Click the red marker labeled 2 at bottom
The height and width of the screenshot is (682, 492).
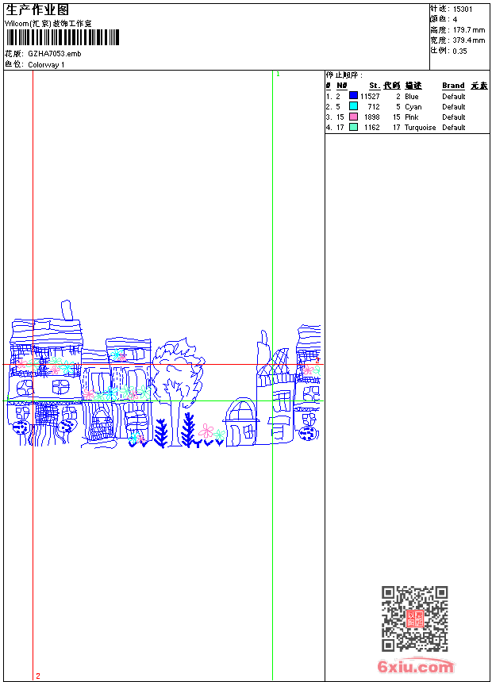tap(38, 676)
